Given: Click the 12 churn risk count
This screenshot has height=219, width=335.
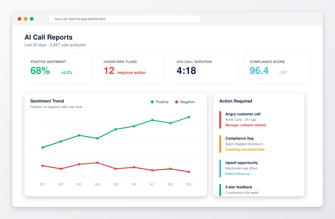Looking at the screenshot, I should pyautogui.click(x=109, y=71).
